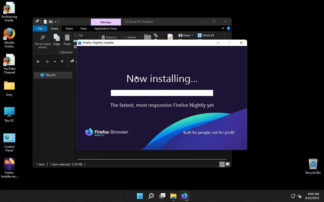Click "Built for people, not for profit" text
Screen dimensions: 324x202
coord(209,132)
